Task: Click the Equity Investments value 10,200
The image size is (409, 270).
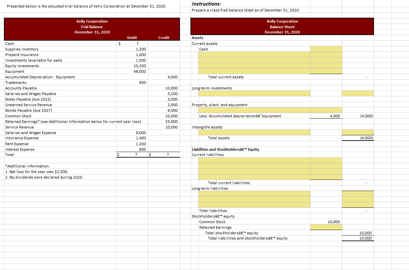Action: tap(137, 66)
